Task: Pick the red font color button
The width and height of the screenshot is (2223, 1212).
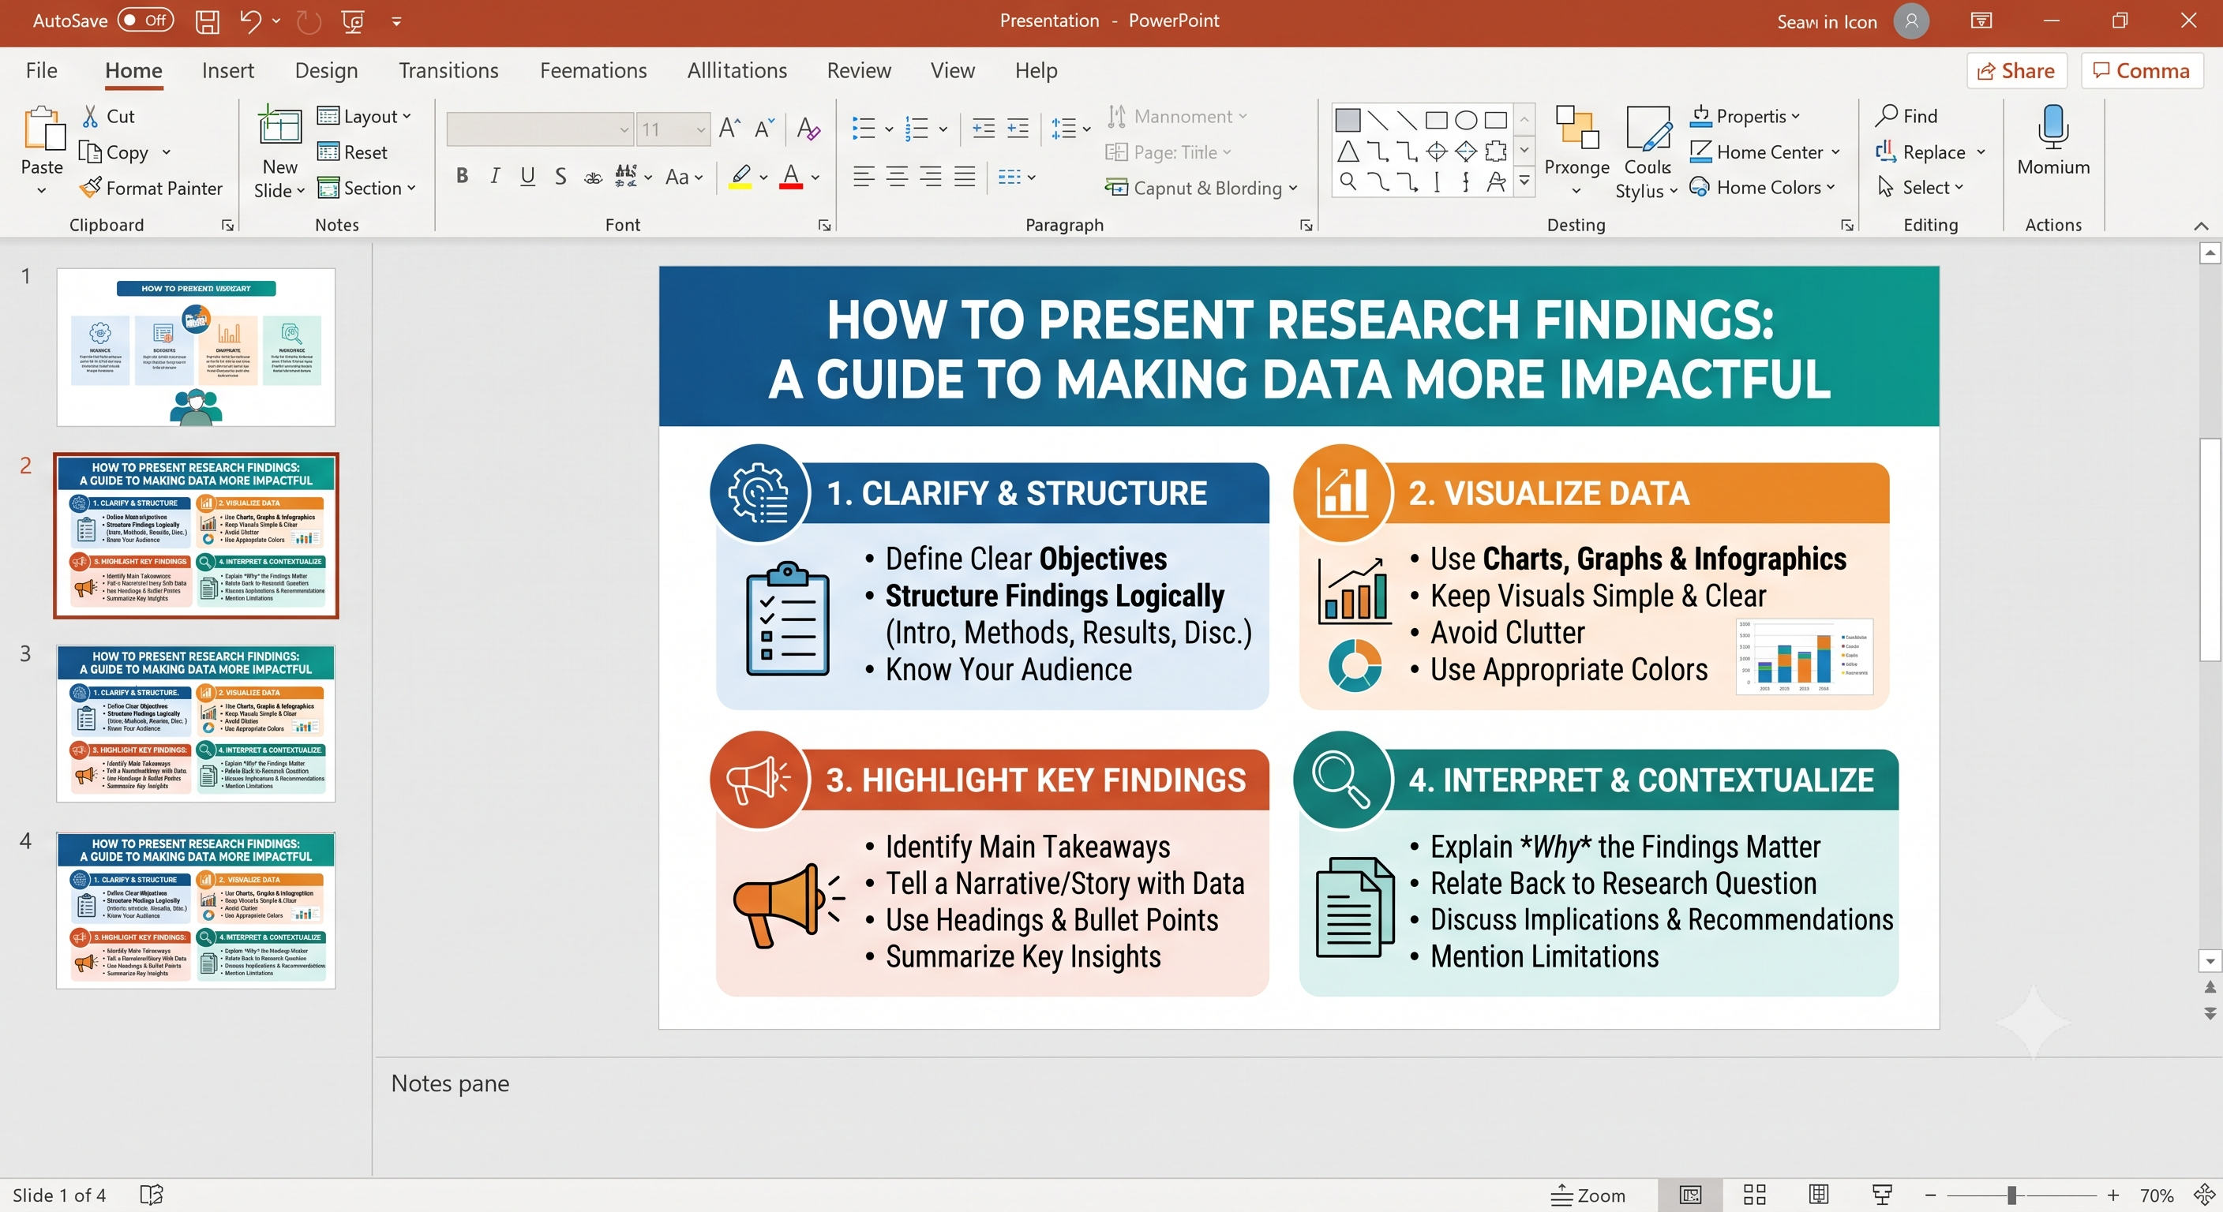Action: [x=791, y=177]
